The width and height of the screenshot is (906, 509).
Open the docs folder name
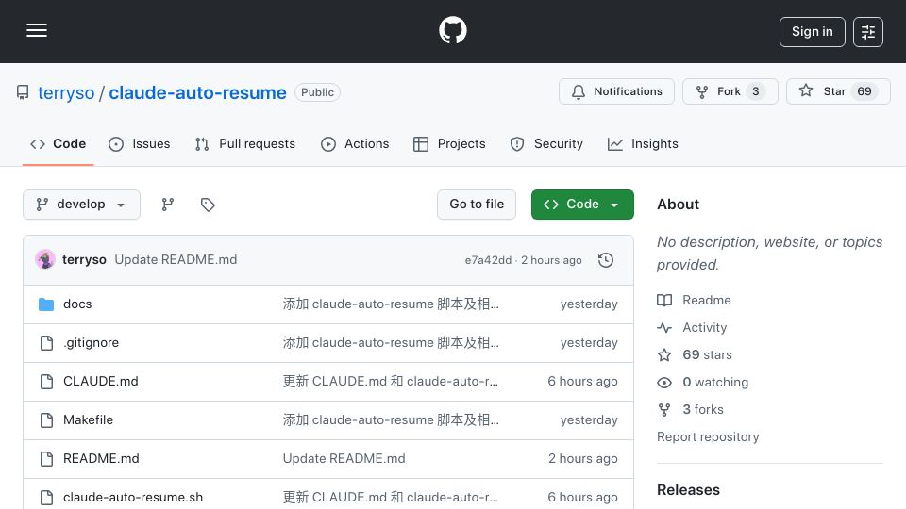[77, 304]
